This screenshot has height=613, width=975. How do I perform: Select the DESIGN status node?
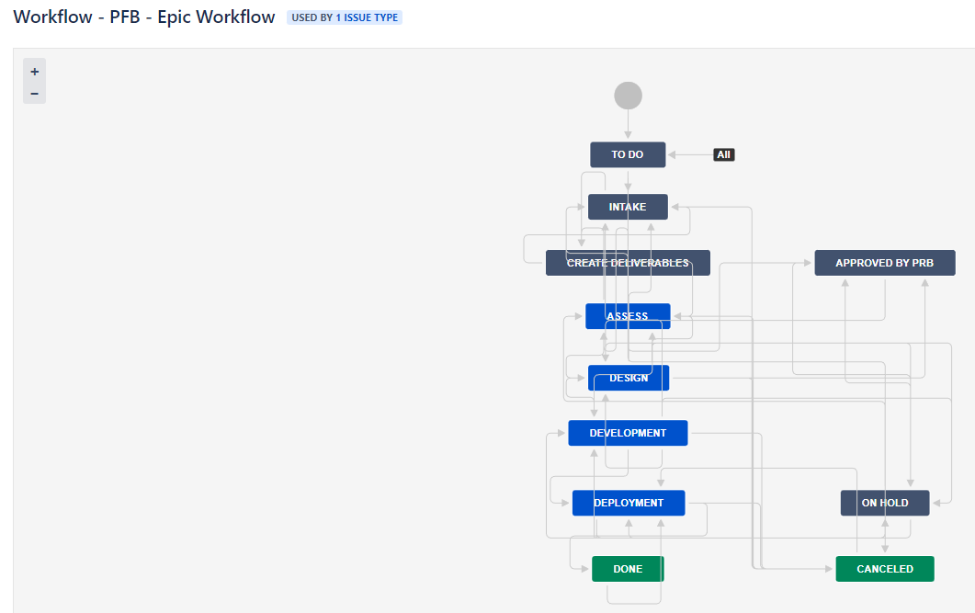(x=629, y=378)
